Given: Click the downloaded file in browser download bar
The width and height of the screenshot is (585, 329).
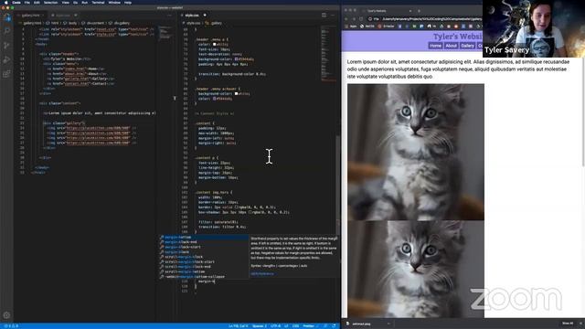Looking at the screenshot, I should (361, 324).
